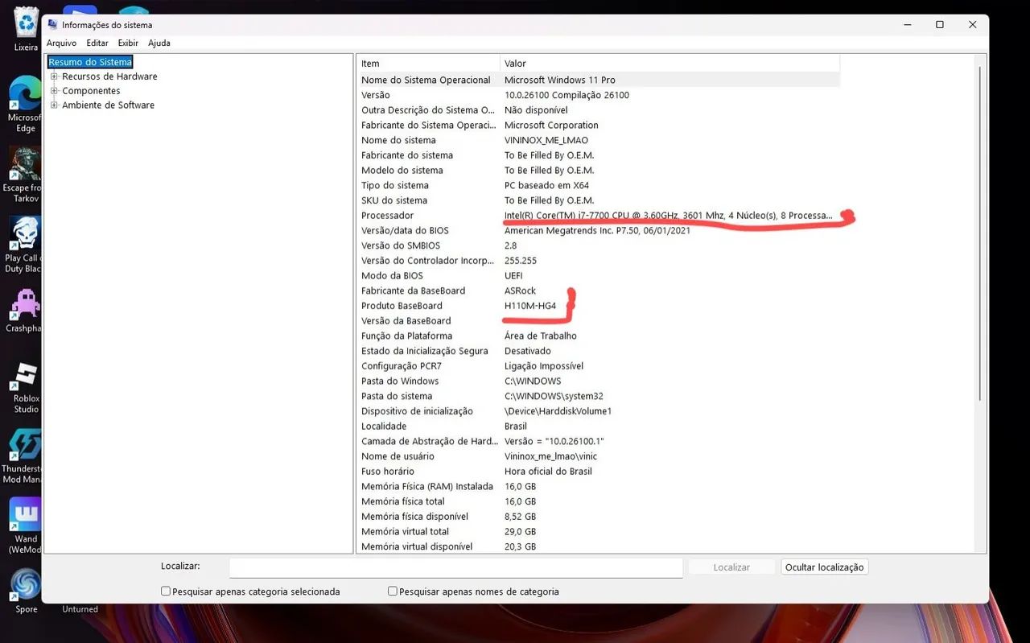Screen dimensions: 1030x643
Task: Open the Ajuda menu
Action: point(159,43)
